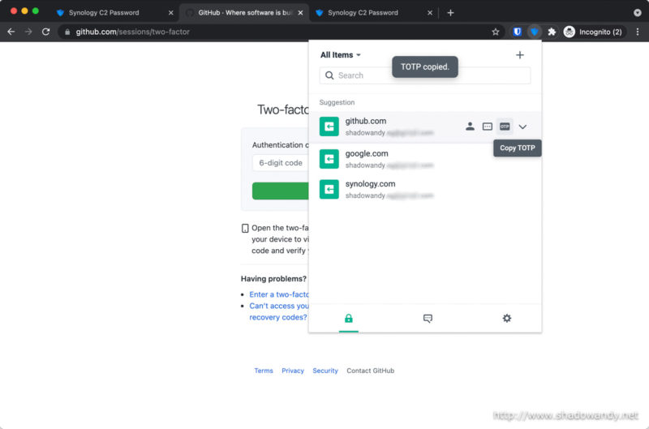Expand the github.com entry chevron
This screenshot has width=649, height=429.
tap(522, 127)
